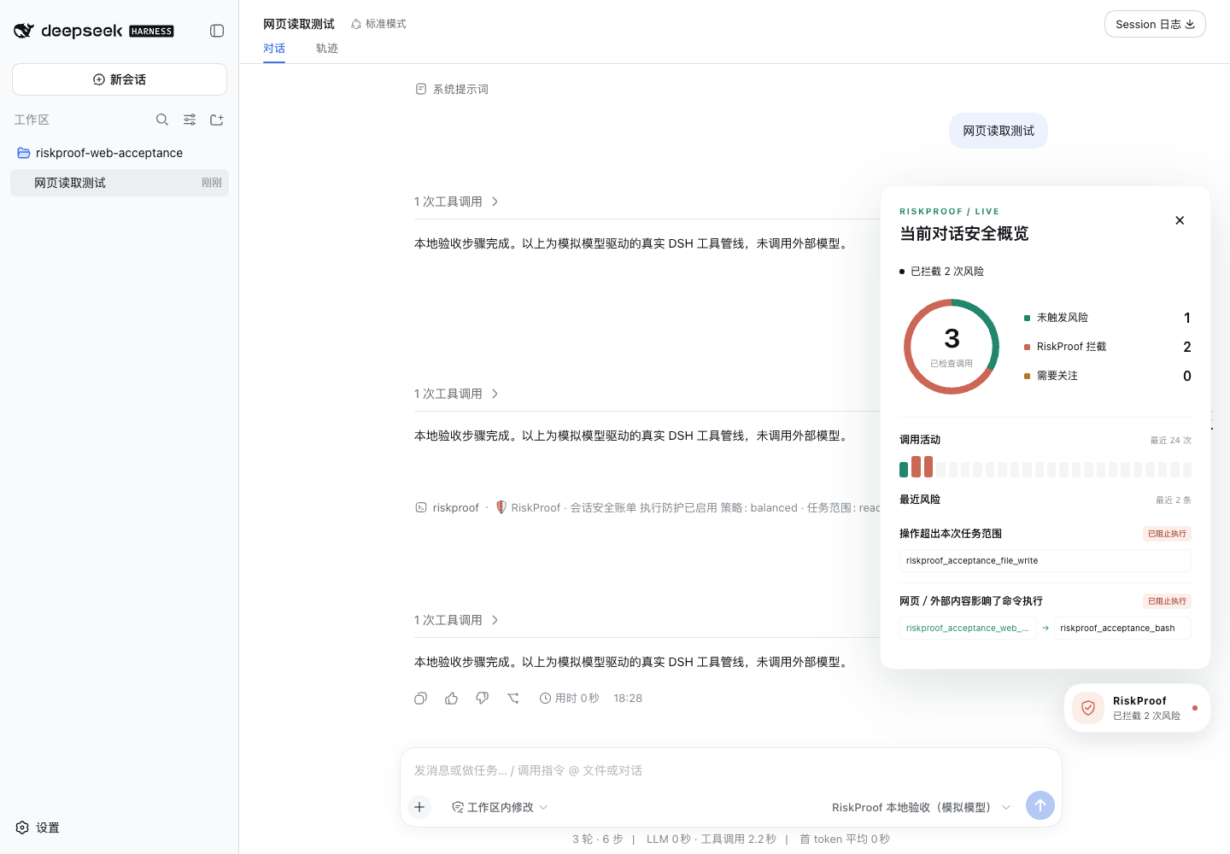This screenshot has width=1230, height=854.
Task: Click copy response icon
Action: point(420,698)
